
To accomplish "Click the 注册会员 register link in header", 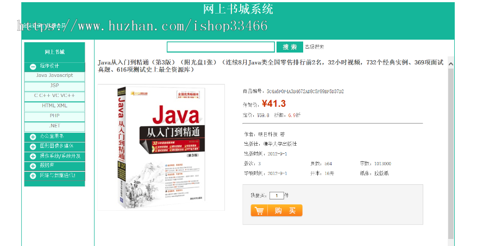I will coord(57,26).
